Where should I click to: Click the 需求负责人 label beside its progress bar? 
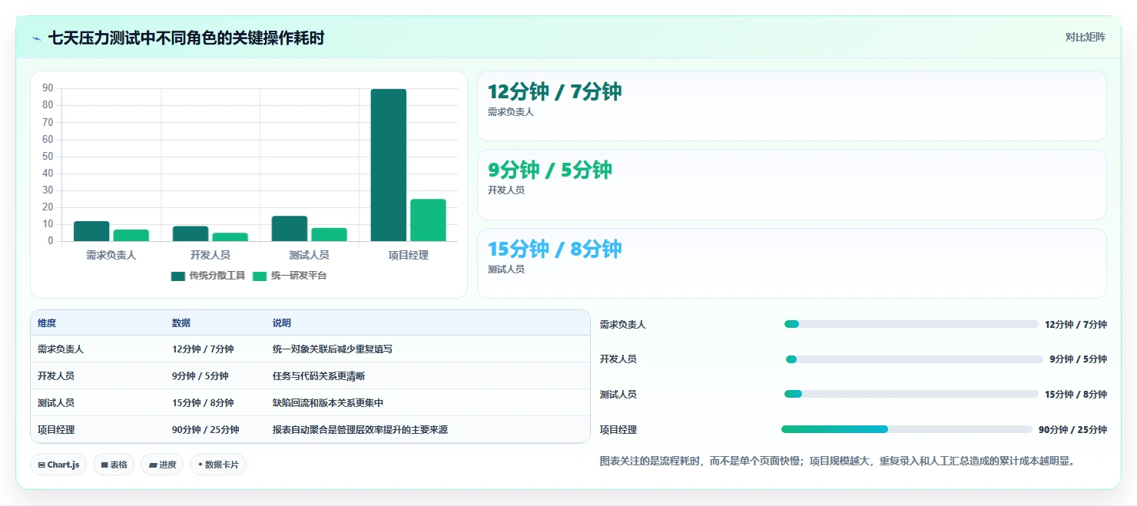(623, 325)
